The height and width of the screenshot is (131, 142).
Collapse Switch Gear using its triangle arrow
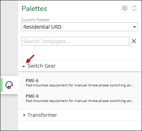point(24,67)
